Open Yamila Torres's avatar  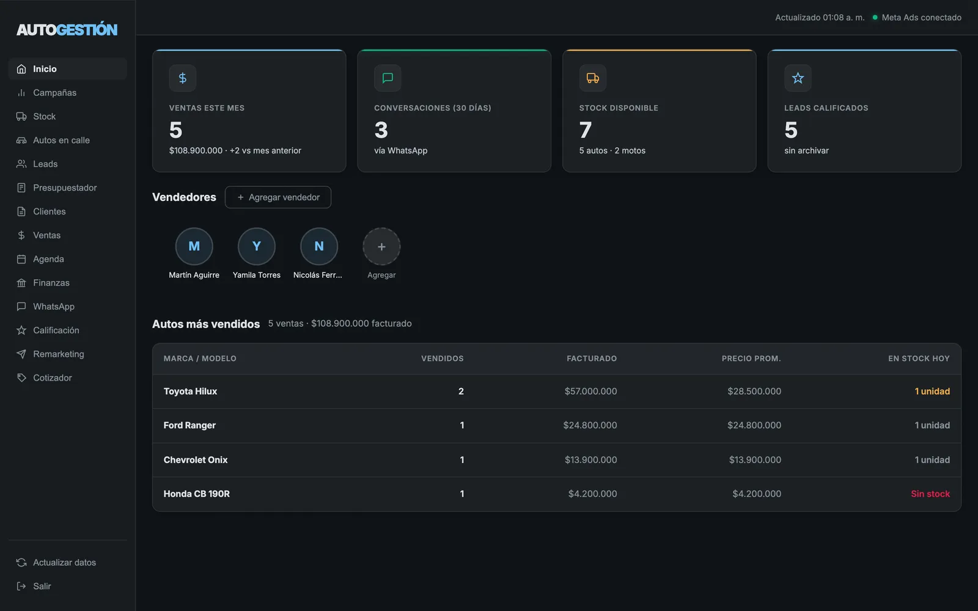(257, 246)
